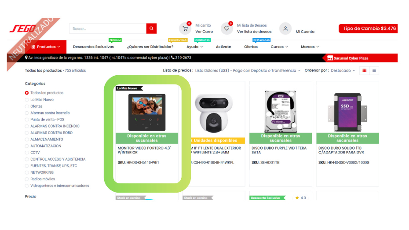Viewport: 409px width, 230px height.
Task: Open the Descuentos Exclusivos menu item
Action: 93,47
